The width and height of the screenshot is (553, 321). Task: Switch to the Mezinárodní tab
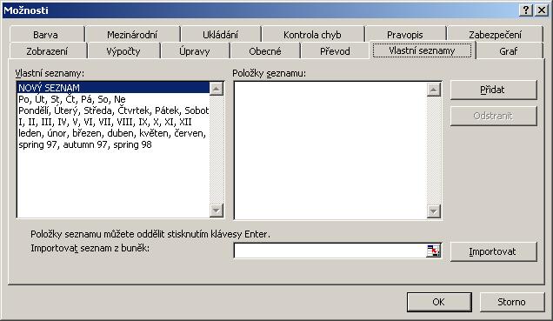(x=133, y=35)
